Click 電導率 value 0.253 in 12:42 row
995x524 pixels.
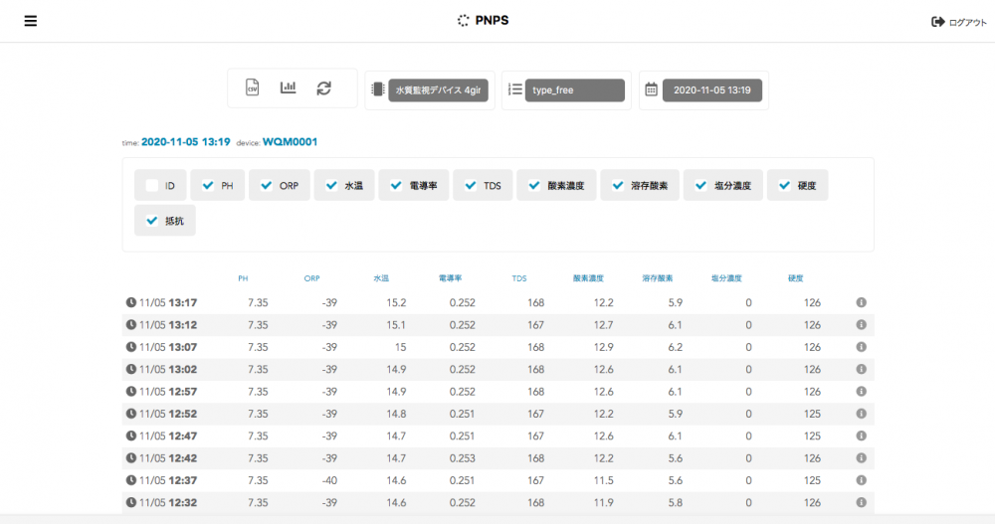(x=462, y=458)
